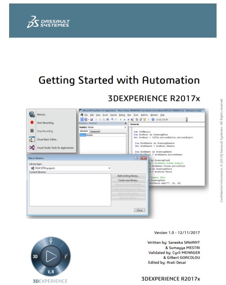Click the Close button in Macro libraries
226x285 pixels.
[140, 210]
